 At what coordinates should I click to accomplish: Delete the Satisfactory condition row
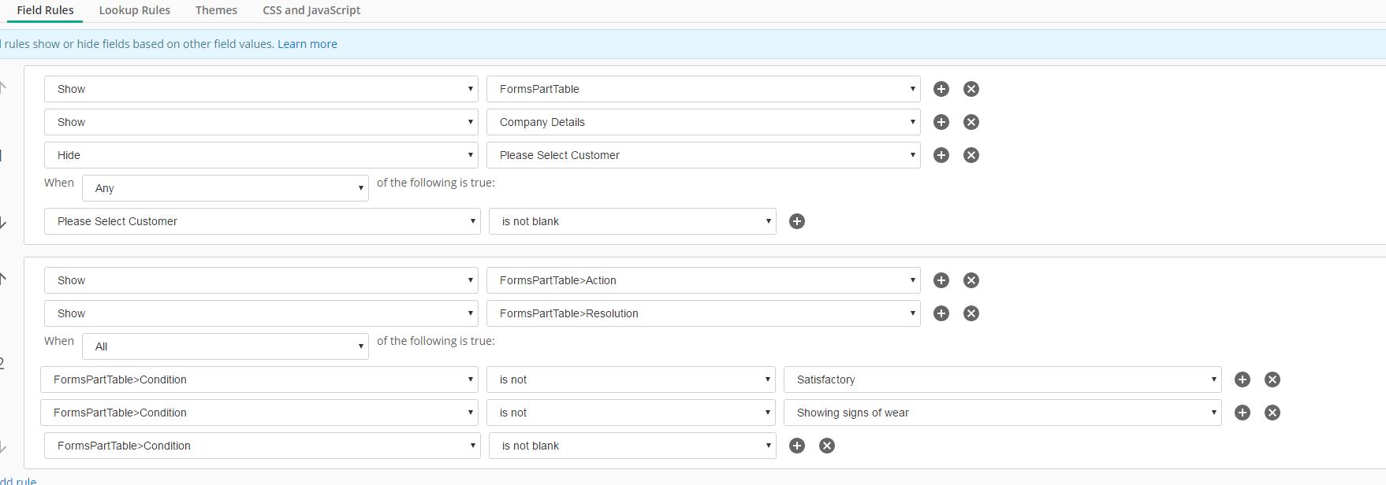pos(1272,379)
